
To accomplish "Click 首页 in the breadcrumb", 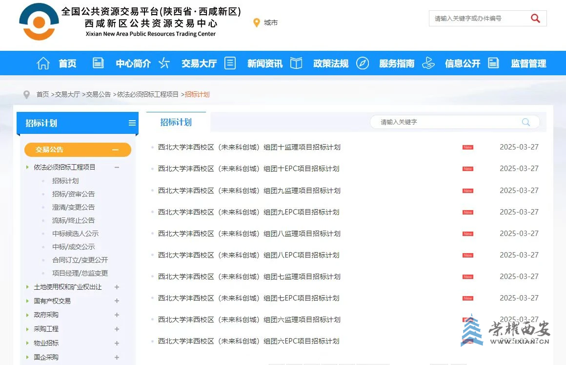I will click(42, 94).
